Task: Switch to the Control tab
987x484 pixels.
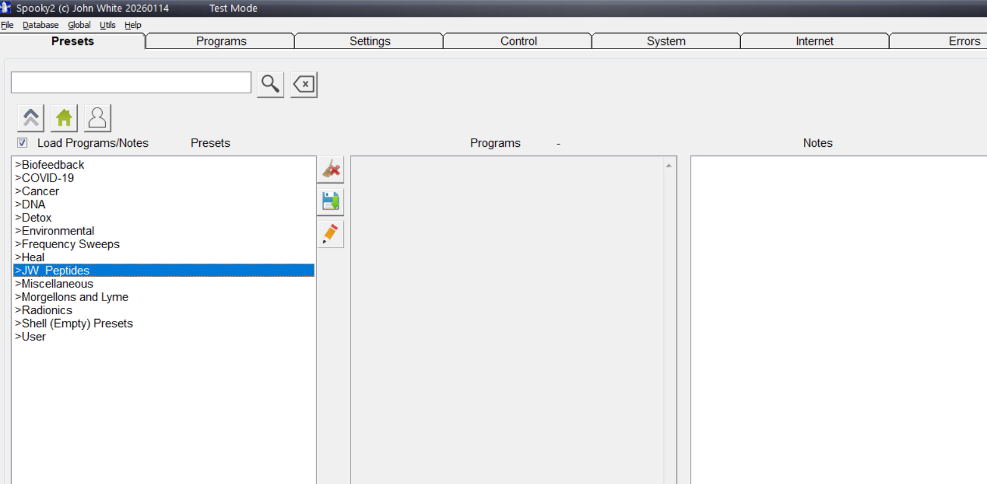Action: (x=518, y=41)
